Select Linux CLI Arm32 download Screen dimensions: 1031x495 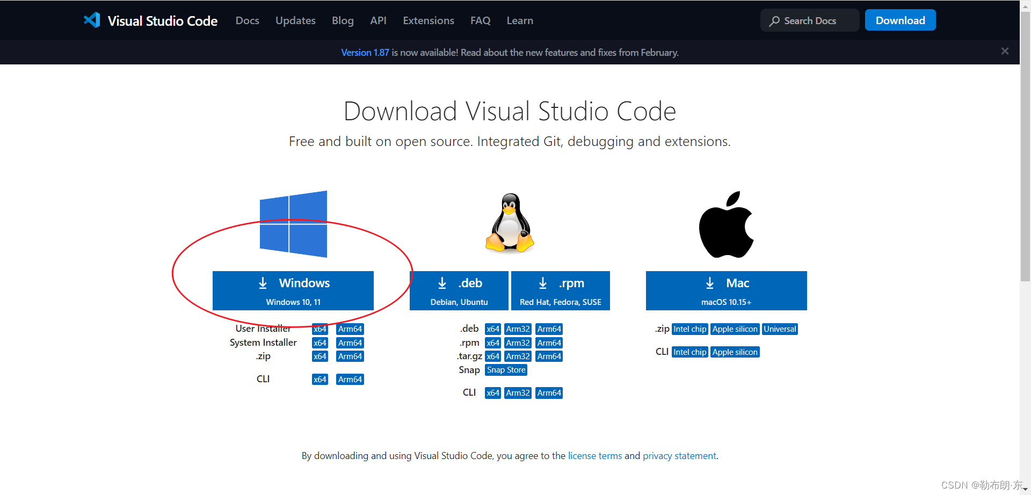518,393
